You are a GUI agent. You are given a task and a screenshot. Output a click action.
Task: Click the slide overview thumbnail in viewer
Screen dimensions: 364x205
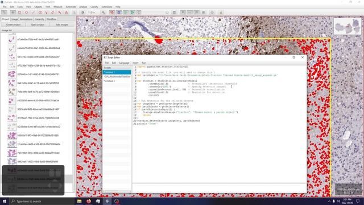tap(348, 27)
